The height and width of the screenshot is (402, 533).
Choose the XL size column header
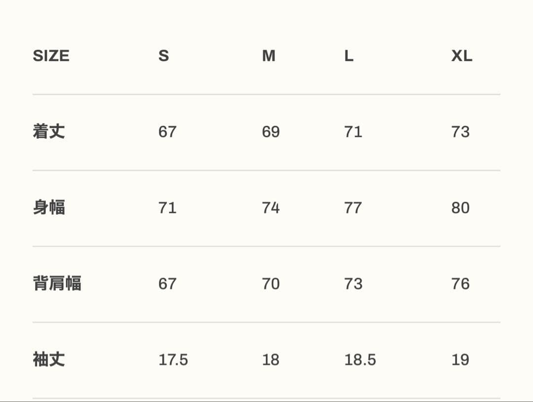coord(461,56)
